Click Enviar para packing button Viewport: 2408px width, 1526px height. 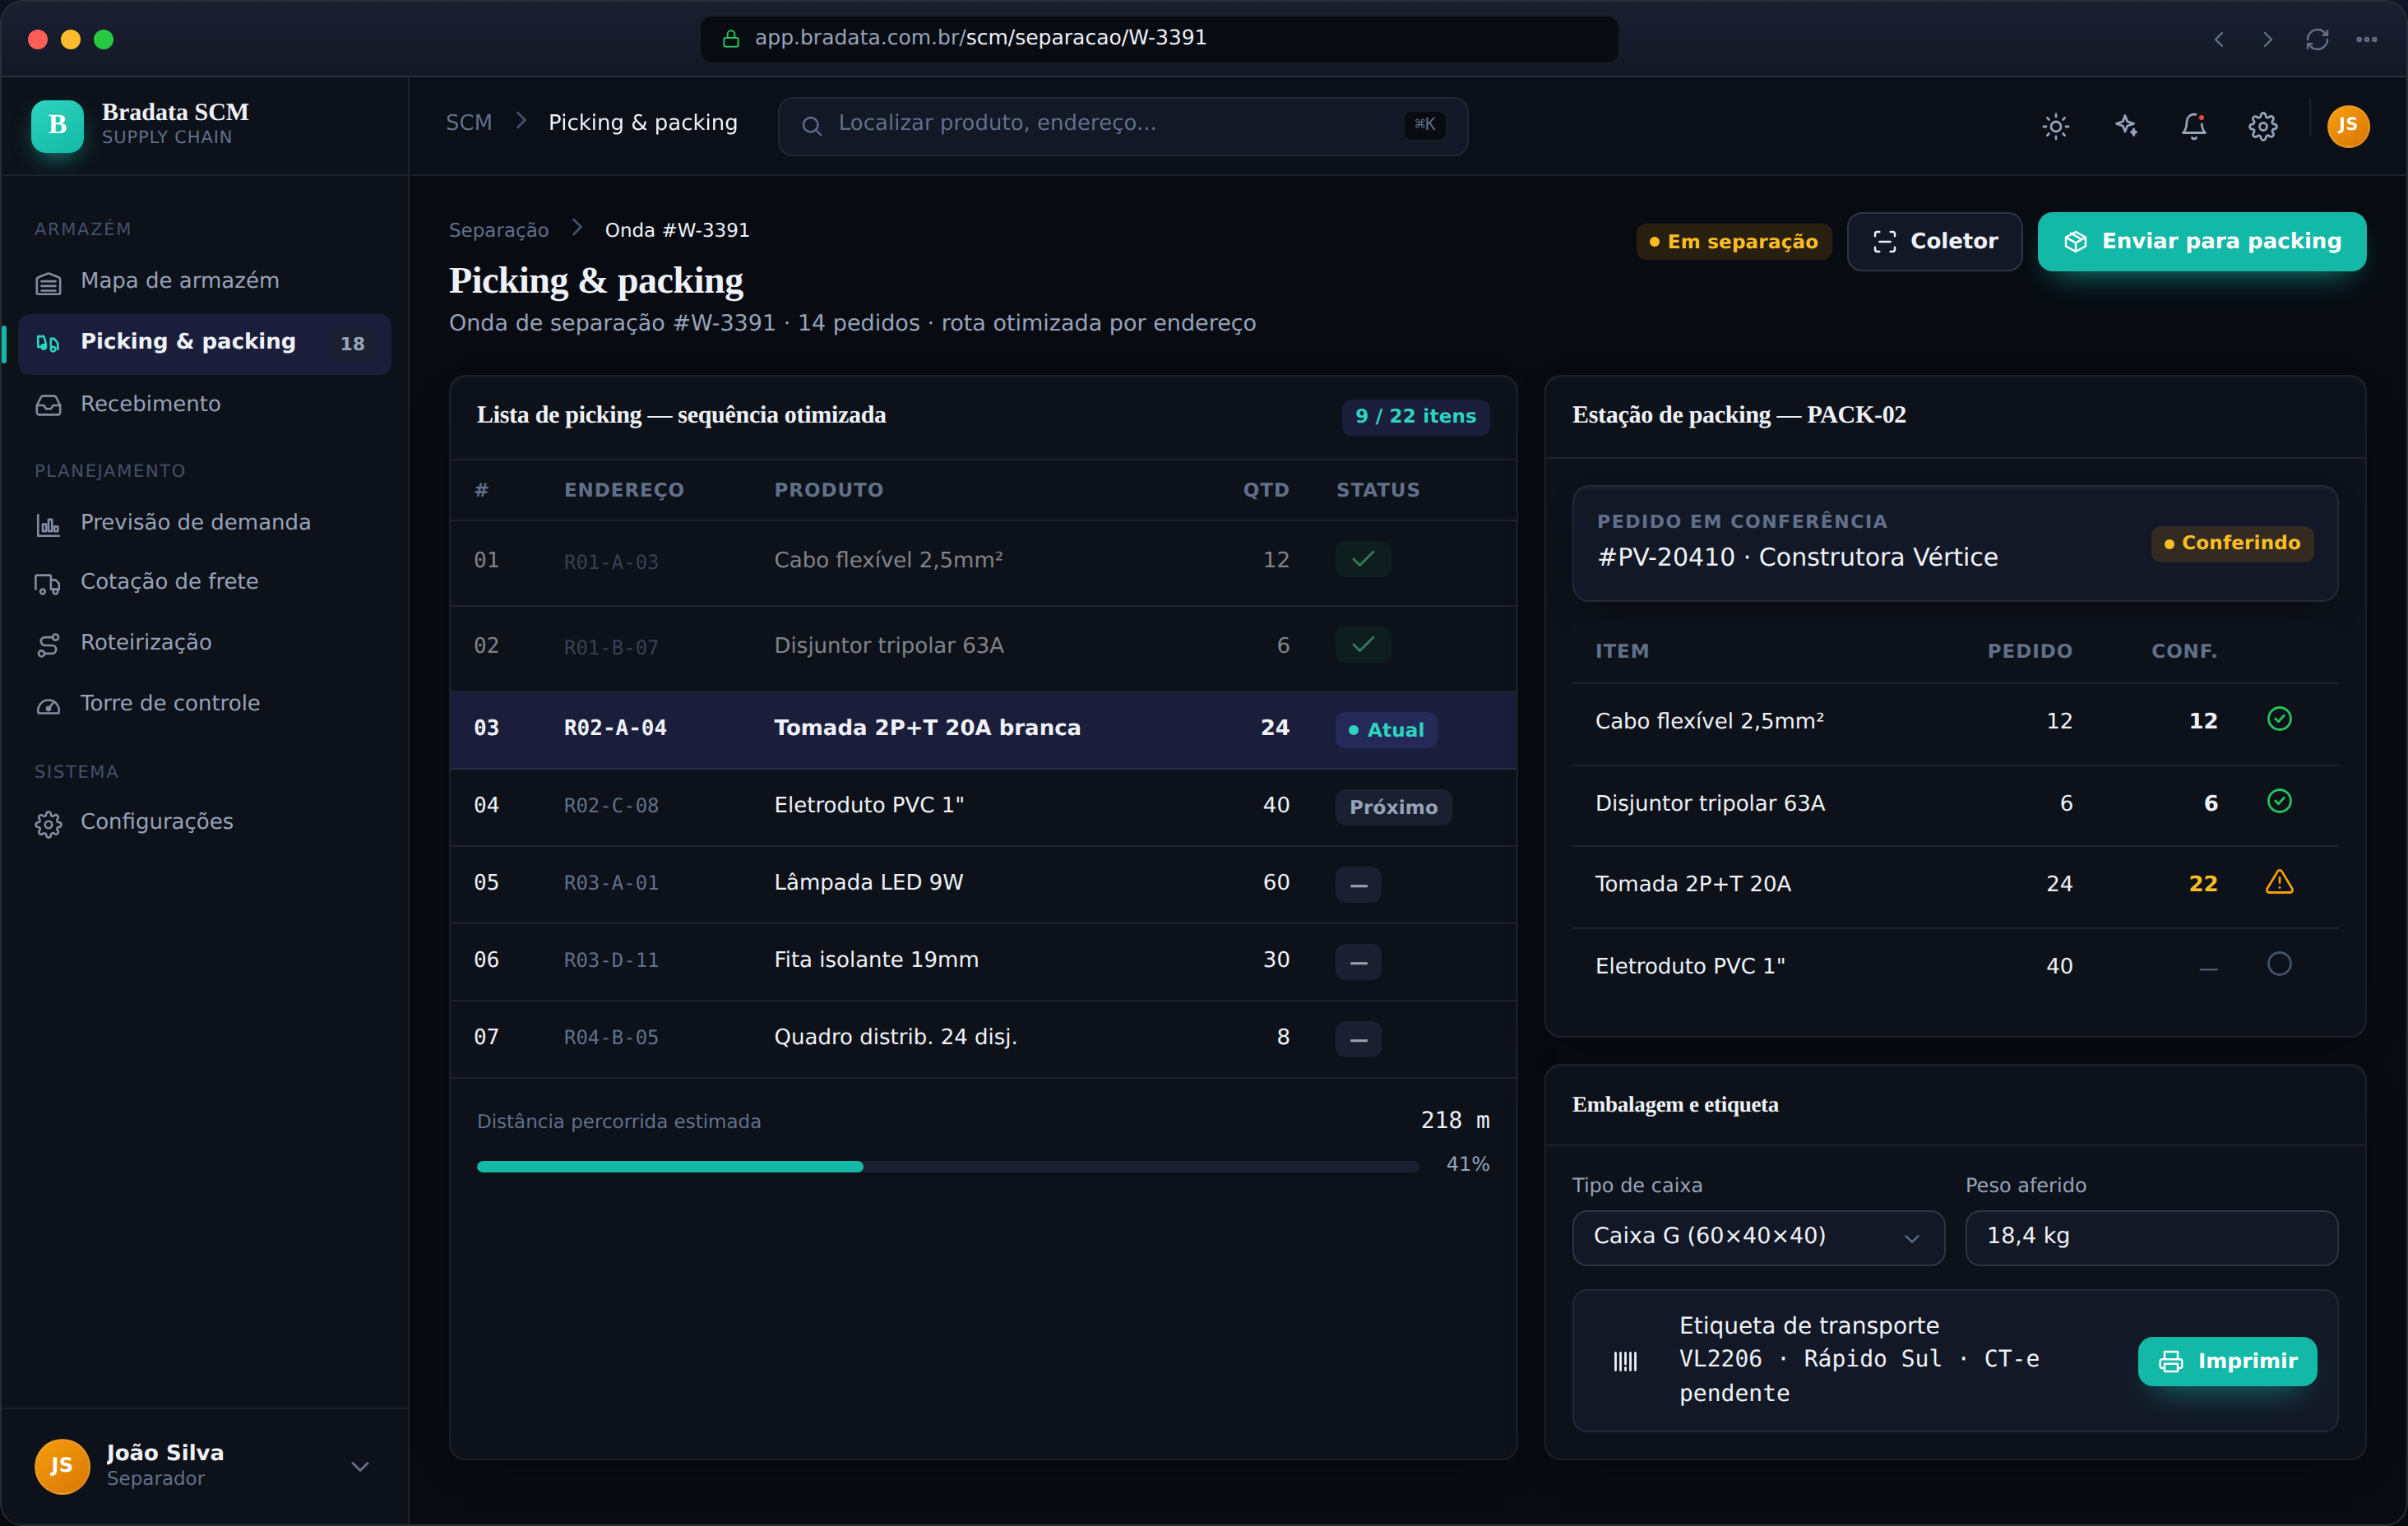pyautogui.click(x=2201, y=242)
